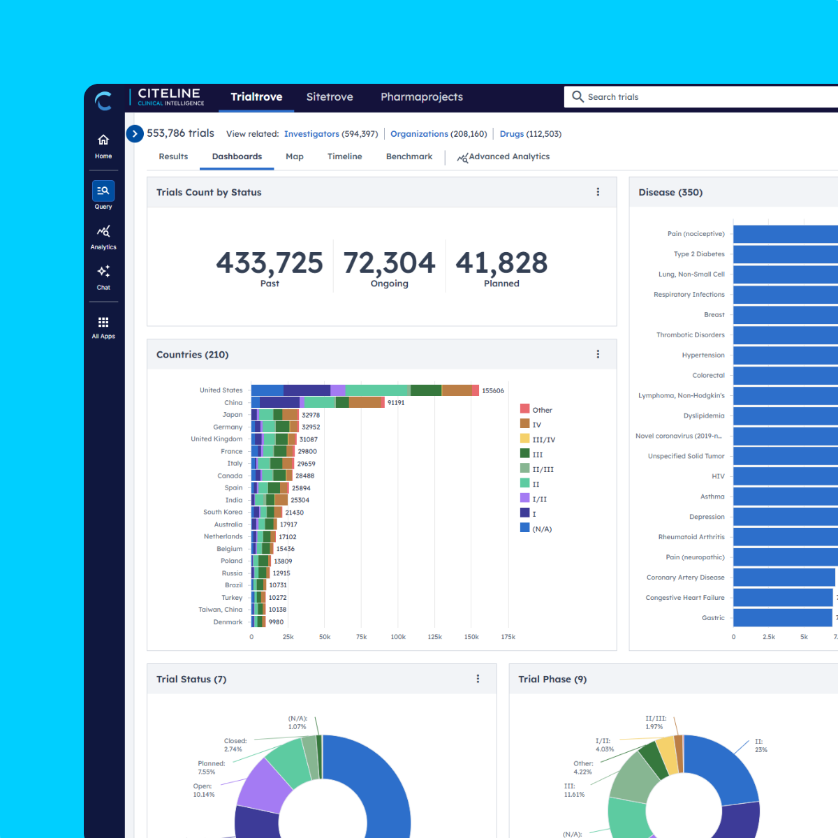The width and height of the screenshot is (838, 838).
Task: Select the Pain (nociceptive) disease bar
Action: tap(786, 234)
